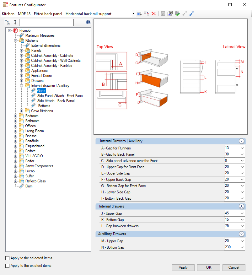Click the save-as floppy disk icon
This screenshot has width=252, height=275.
point(170,14)
